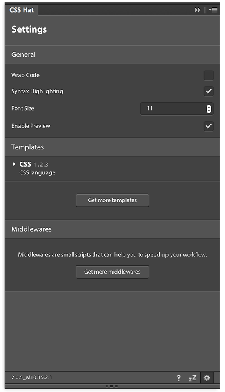
Task: Click the Middlewares section header
Action: (112, 229)
